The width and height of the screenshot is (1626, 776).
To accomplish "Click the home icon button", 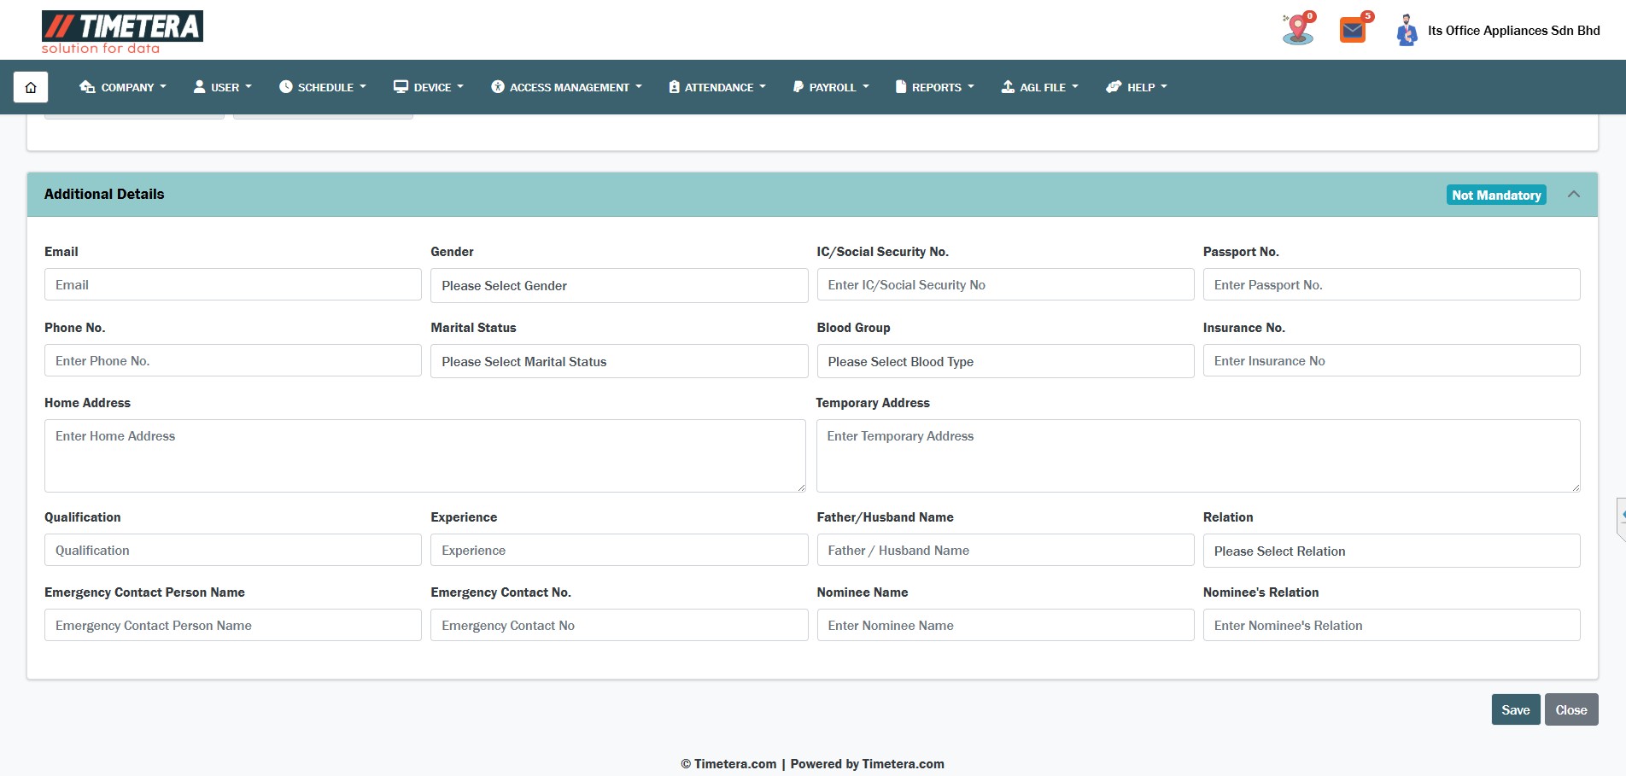I will 31,87.
